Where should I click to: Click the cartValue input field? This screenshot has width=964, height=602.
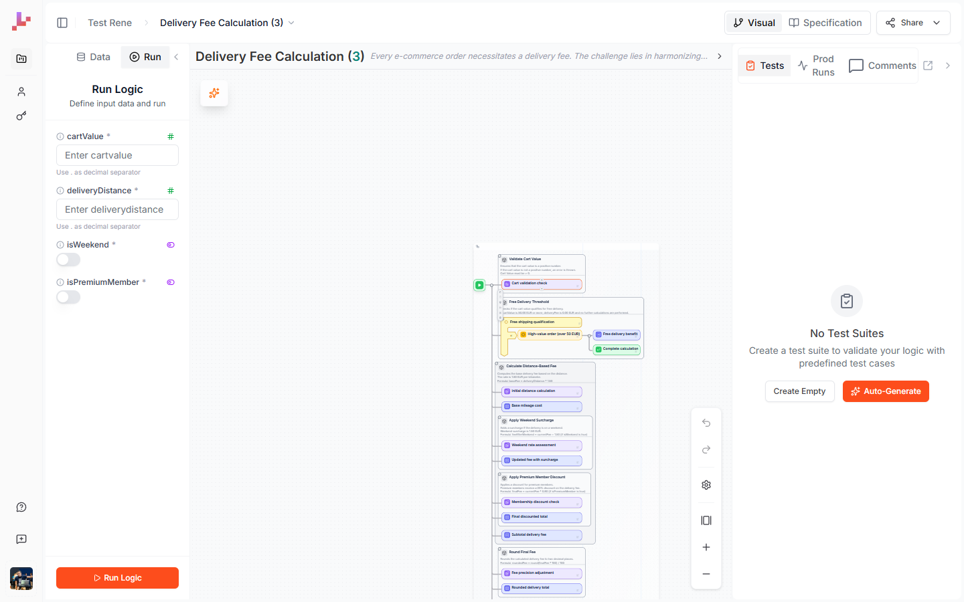pyautogui.click(x=117, y=155)
